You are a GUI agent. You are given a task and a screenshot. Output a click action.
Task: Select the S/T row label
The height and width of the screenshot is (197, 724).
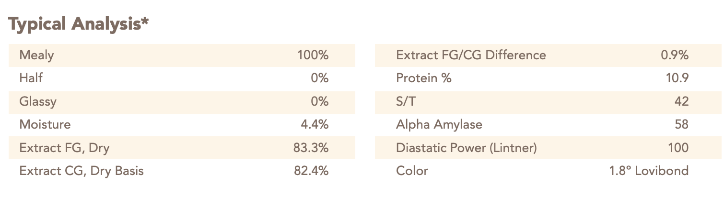[406, 101]
